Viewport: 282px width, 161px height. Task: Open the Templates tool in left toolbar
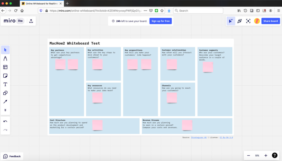click(x=5, y=67)
